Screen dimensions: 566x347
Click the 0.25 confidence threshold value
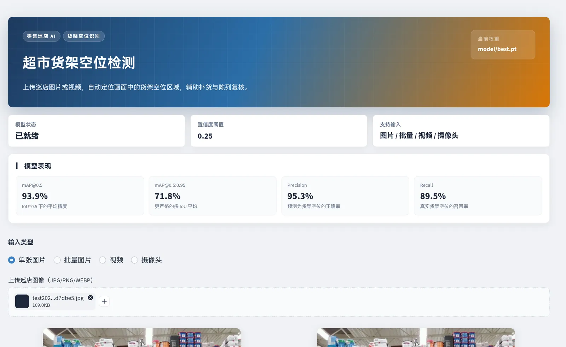205,136
